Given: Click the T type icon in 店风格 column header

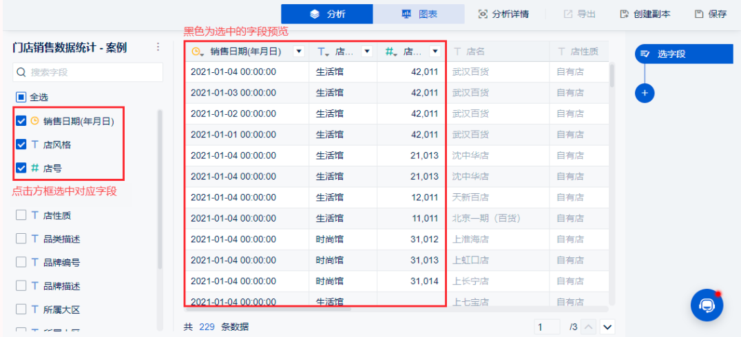Looking at the screenshot, I should 322,52.
